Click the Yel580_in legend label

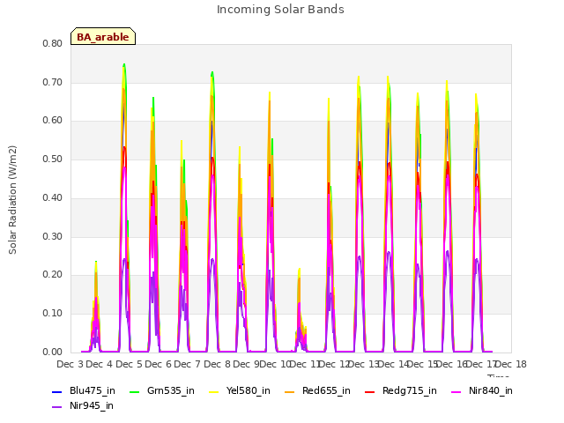(248, 390)
